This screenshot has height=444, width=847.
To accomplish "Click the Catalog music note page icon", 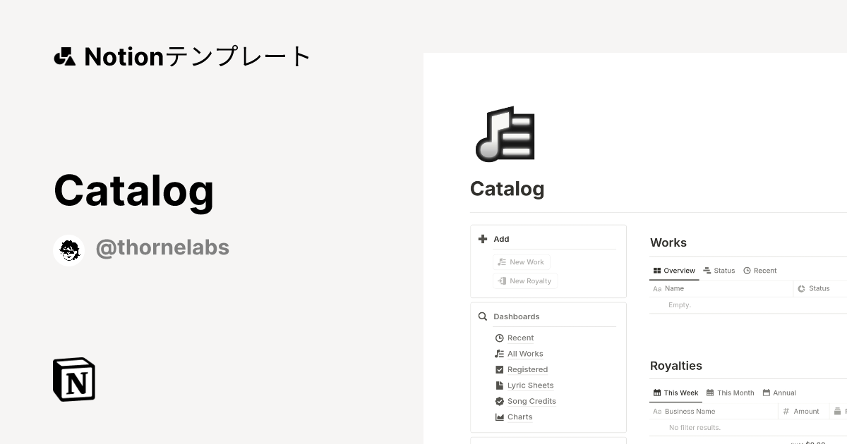I will [505, 134].
